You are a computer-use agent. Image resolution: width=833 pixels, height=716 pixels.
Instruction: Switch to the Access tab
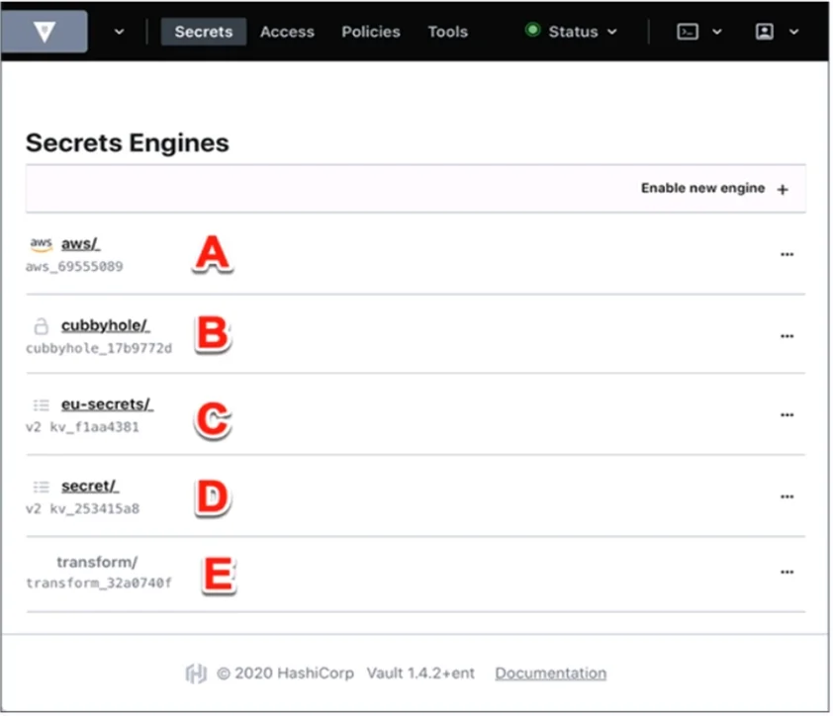click(x=287, y=32)
